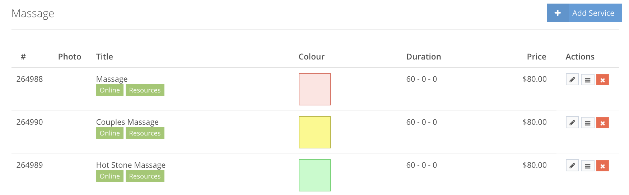Click the pencil edit icon for Massage
The image size is (629, 195).
coord(572,80)
